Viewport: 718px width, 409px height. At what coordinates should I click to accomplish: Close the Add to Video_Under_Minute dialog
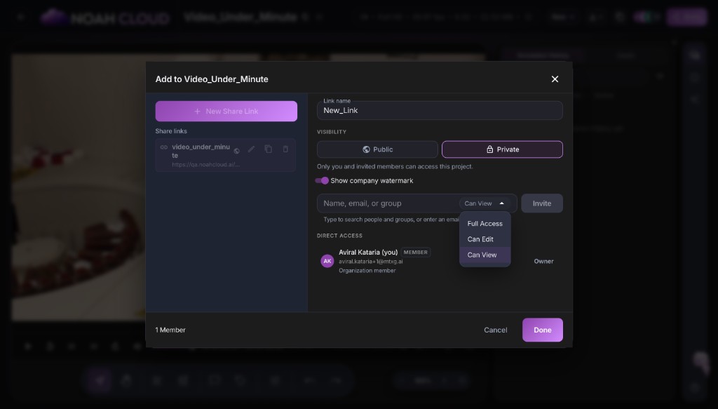pyautogui.click(x=555, y=79)
